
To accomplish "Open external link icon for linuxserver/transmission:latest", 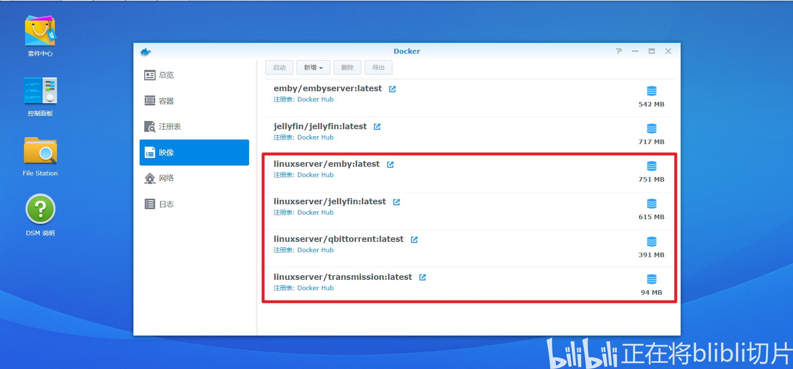I will (x=423, y=277).
